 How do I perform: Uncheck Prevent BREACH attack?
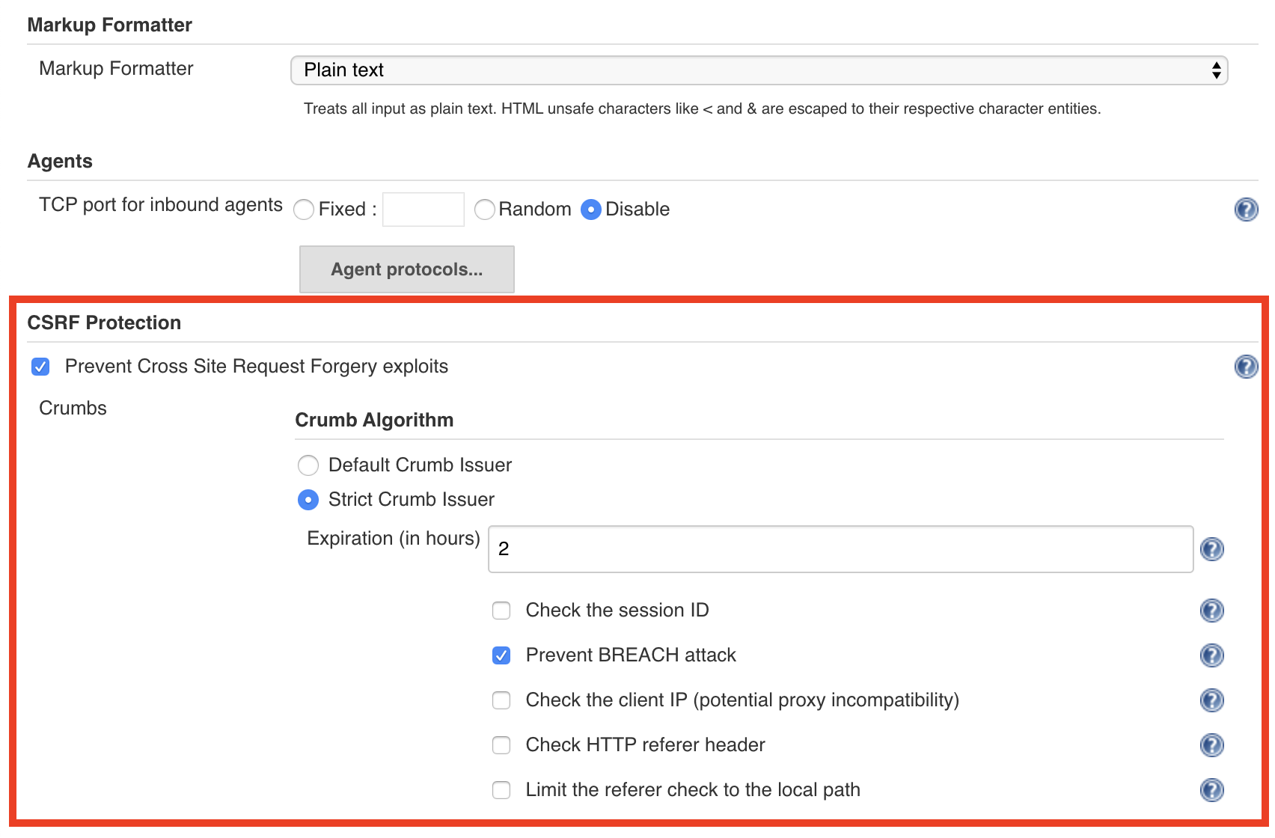coord(501,655)
